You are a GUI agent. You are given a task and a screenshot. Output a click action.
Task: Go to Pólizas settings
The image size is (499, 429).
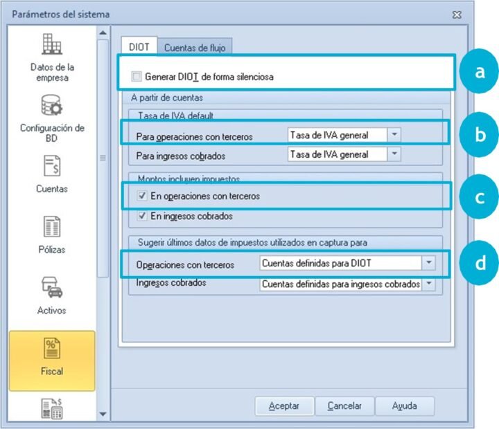tap(52, 235)
